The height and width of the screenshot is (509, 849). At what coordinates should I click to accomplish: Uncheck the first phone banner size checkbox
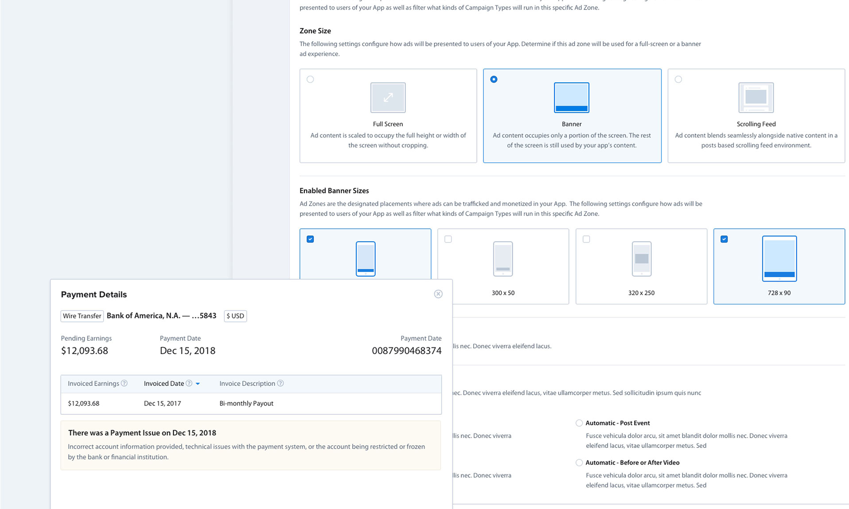coord(310,239)
